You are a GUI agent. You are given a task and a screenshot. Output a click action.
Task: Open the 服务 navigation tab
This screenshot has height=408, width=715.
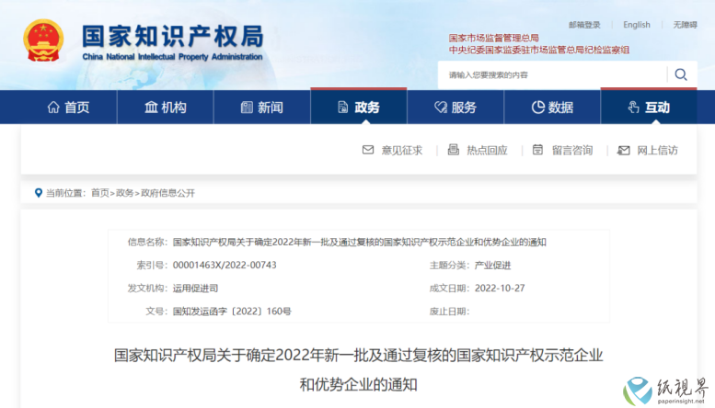click(x=456, y=107)
